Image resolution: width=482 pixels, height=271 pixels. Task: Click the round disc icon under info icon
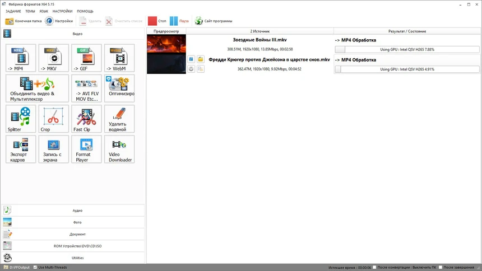(191, 69)
